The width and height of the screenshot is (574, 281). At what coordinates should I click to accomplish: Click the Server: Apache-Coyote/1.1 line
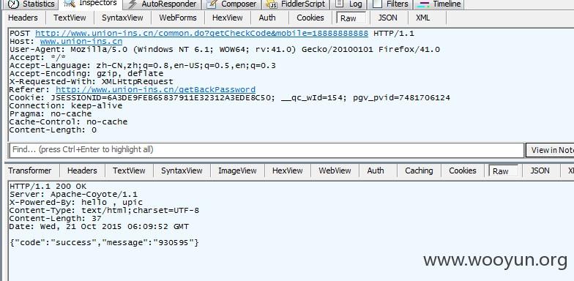click(73, 195)
